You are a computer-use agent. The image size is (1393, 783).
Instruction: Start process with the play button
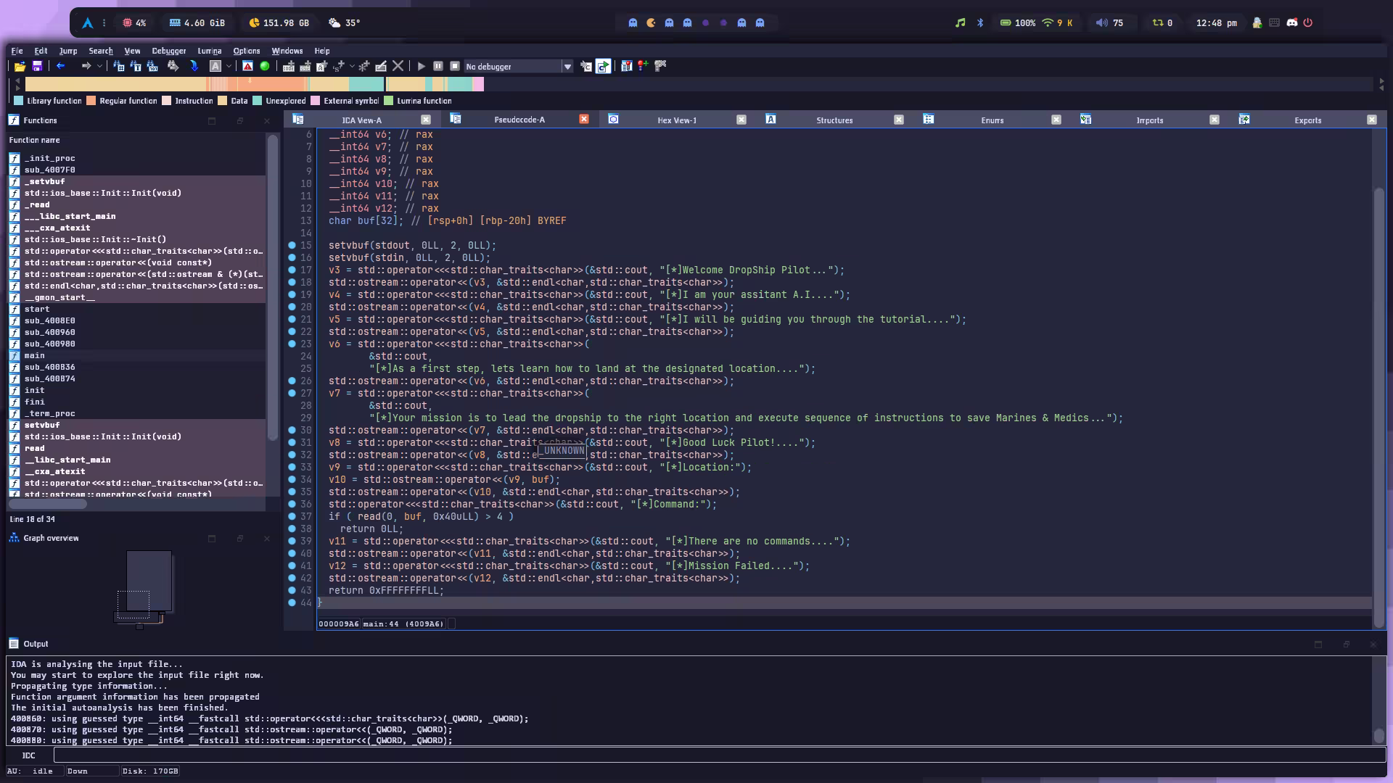click(x=421, y=66)
